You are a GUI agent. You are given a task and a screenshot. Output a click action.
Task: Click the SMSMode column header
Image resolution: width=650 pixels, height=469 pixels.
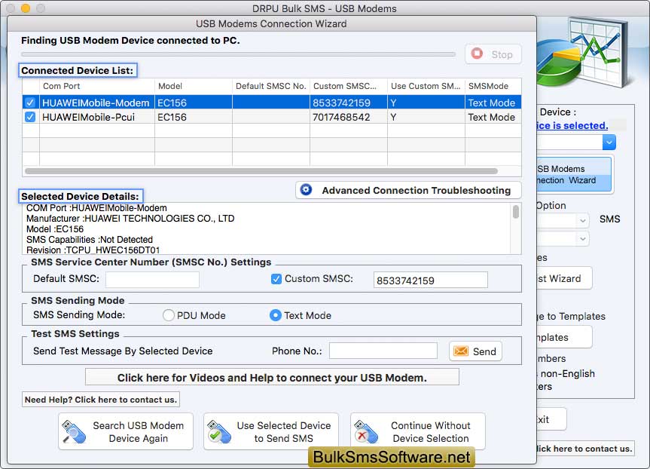click(x=493, y=86)
